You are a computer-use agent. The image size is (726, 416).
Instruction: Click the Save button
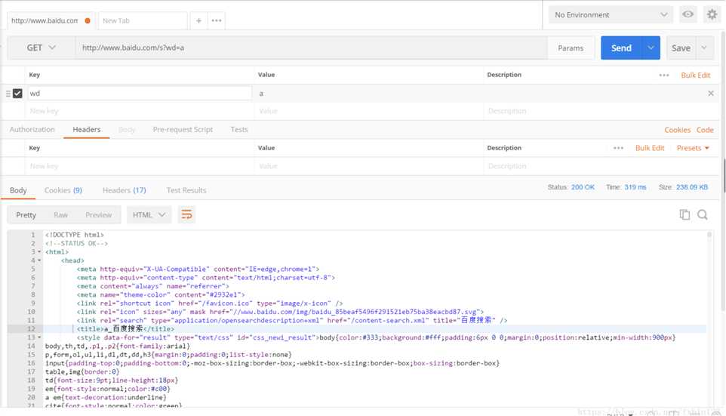tap(681, 48)
